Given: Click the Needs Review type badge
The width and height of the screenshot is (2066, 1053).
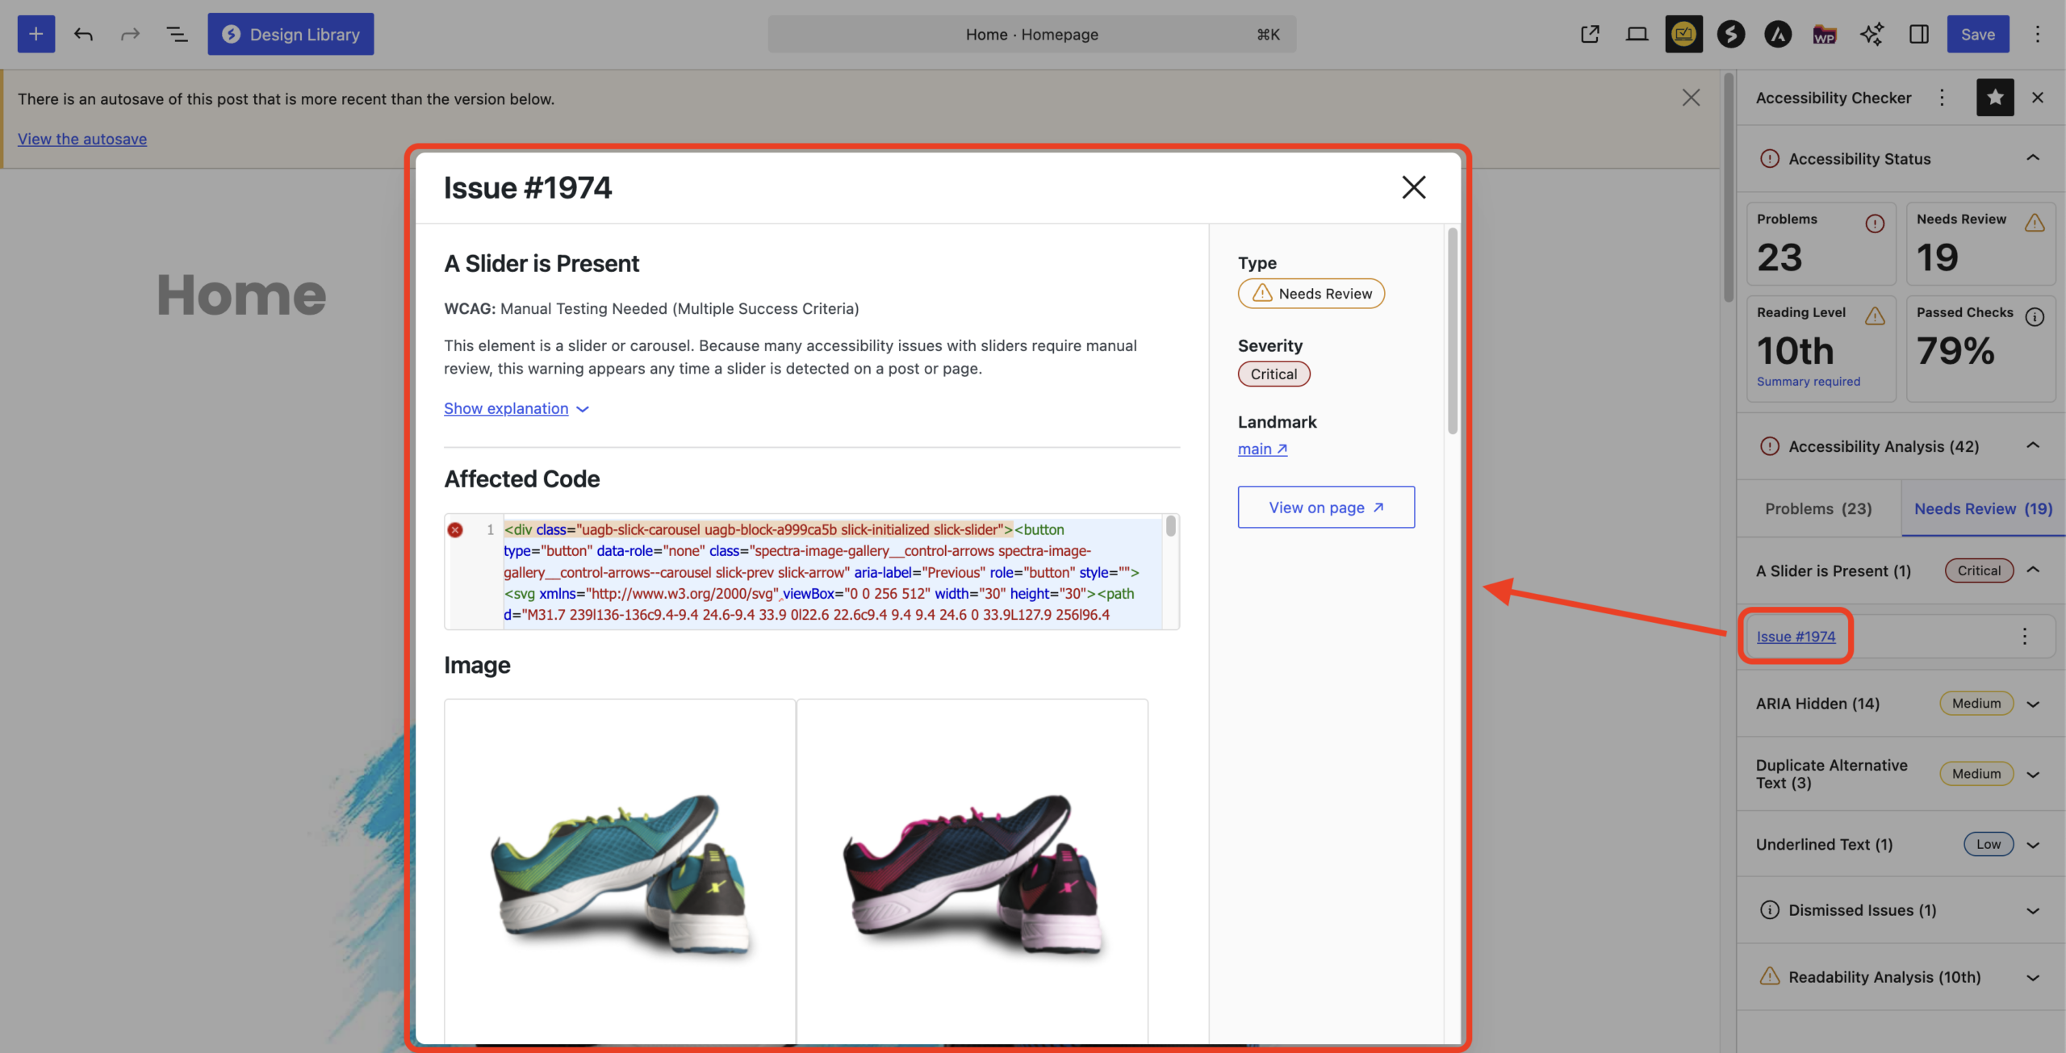Looking at the screenshot, I should coord(1311,293).
